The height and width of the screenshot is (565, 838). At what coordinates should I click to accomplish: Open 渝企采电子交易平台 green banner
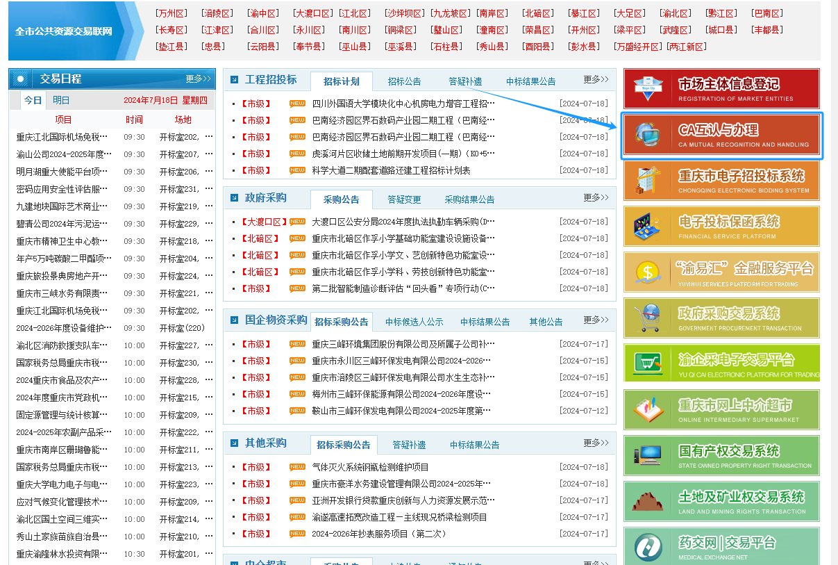(x=721, y=363)
